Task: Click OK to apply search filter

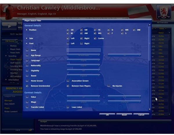Action: click(x=107, y=115)
